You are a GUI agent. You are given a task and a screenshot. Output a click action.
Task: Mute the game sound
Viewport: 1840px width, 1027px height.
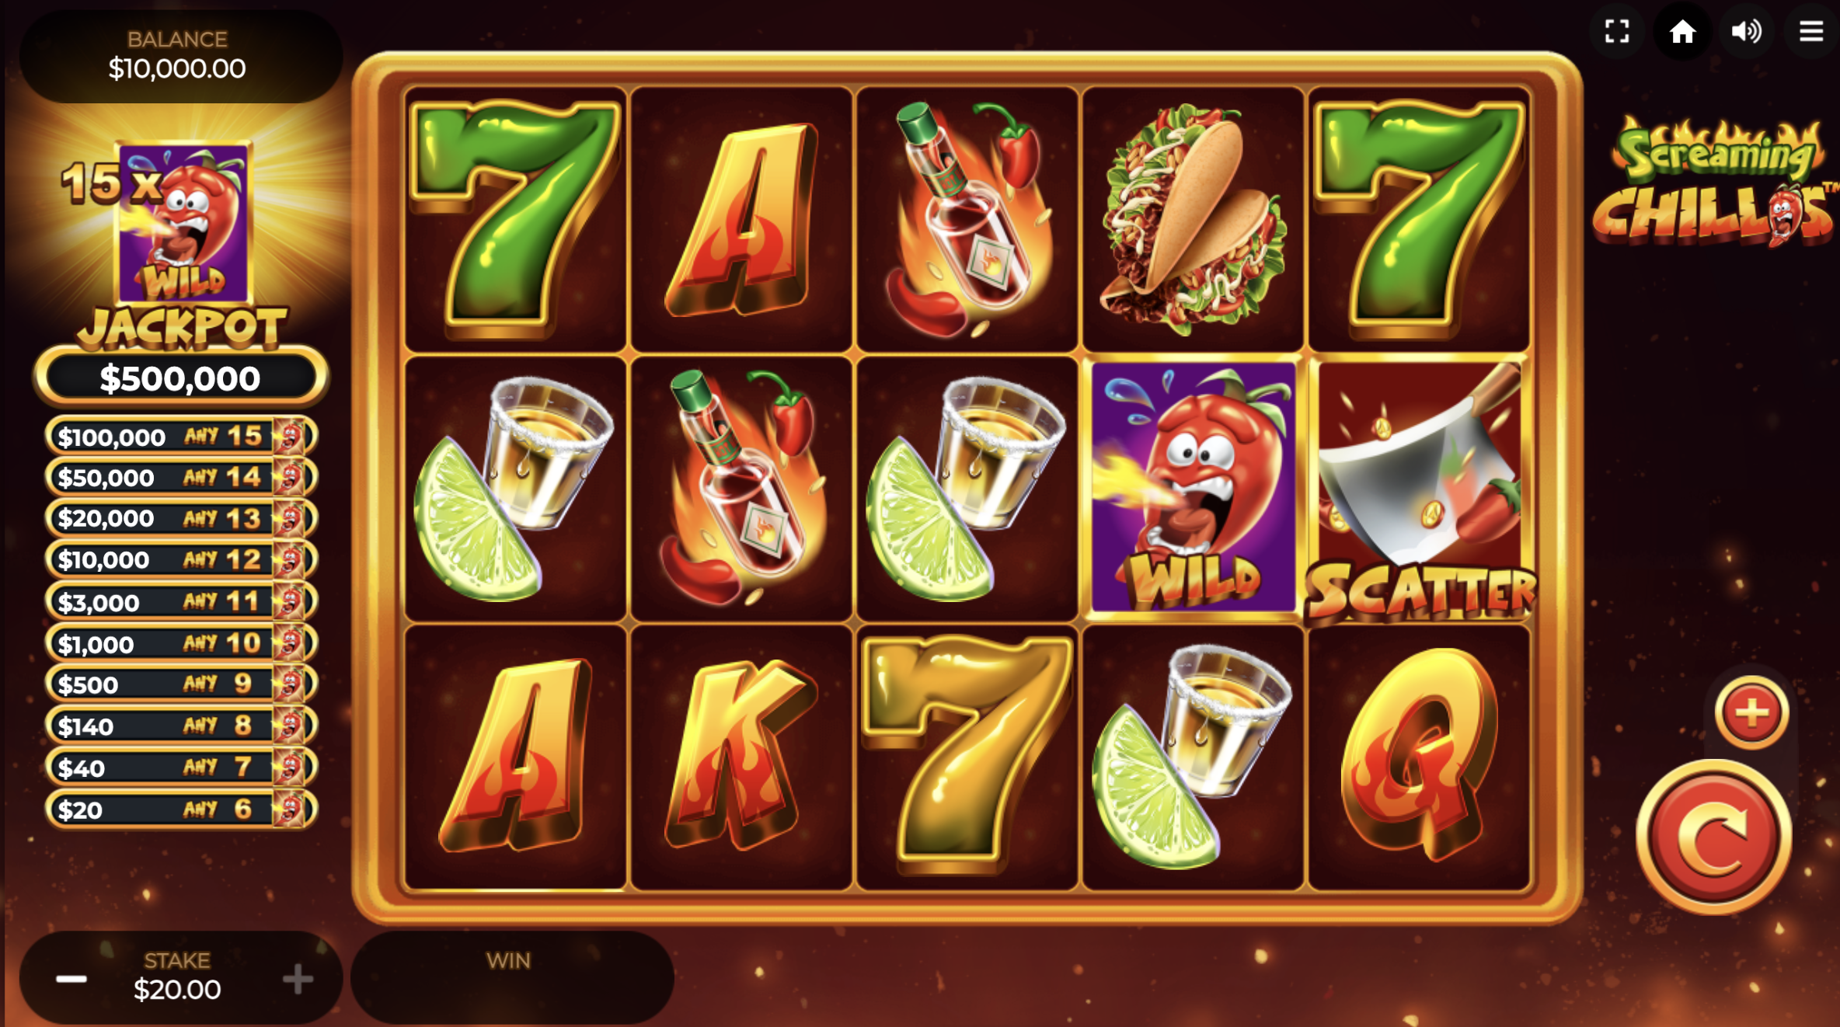point(1747,32)
